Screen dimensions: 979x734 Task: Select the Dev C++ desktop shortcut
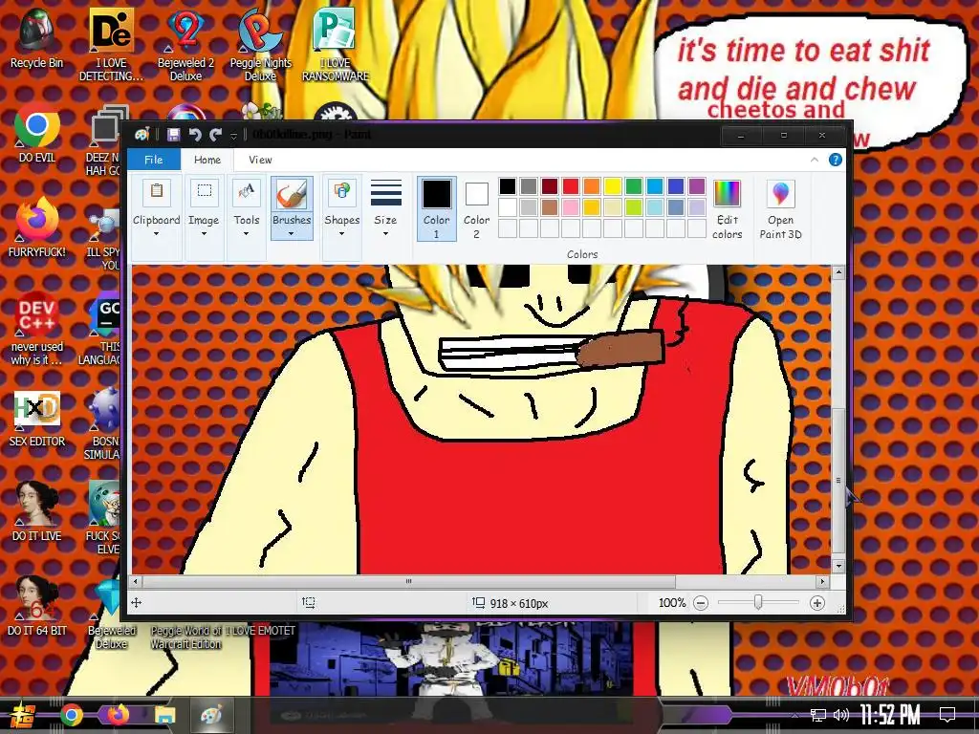coord(37,329)
